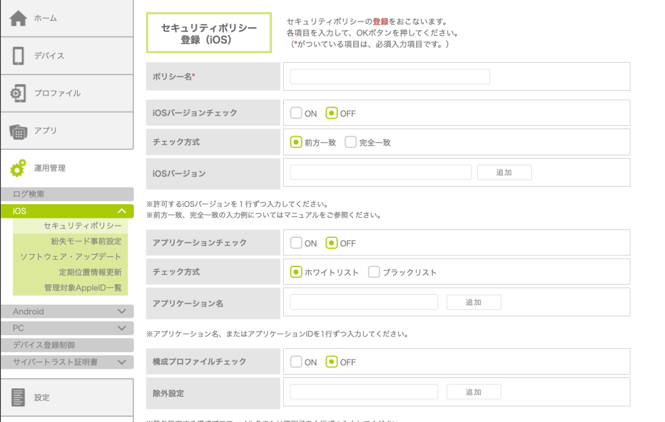Choose the ブラックリスト radio option
Image resolution: width=665 pixels, height=422 pixels.
[x=374, y=272]
